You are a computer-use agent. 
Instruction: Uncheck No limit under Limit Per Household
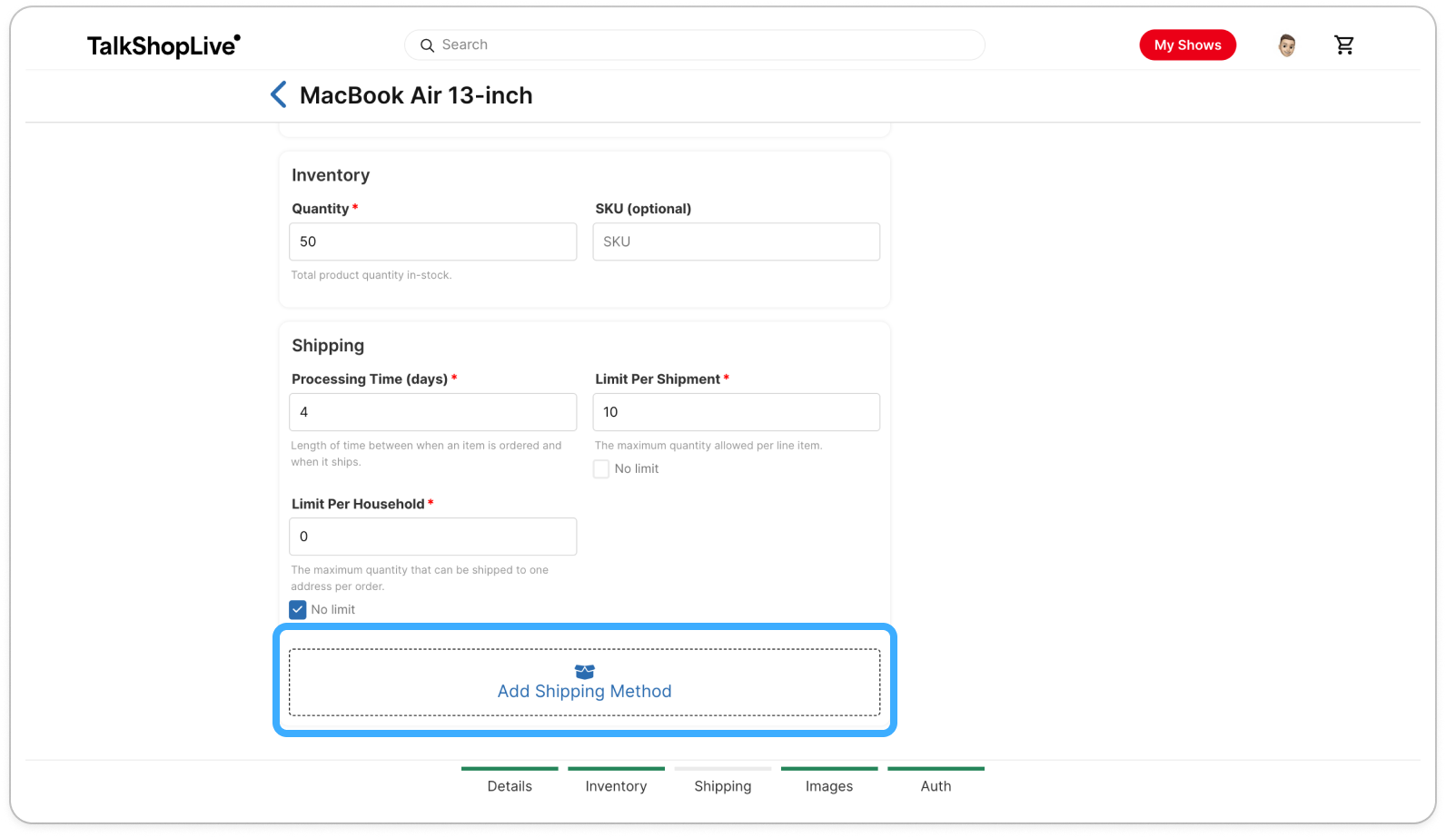pos(298,610)
